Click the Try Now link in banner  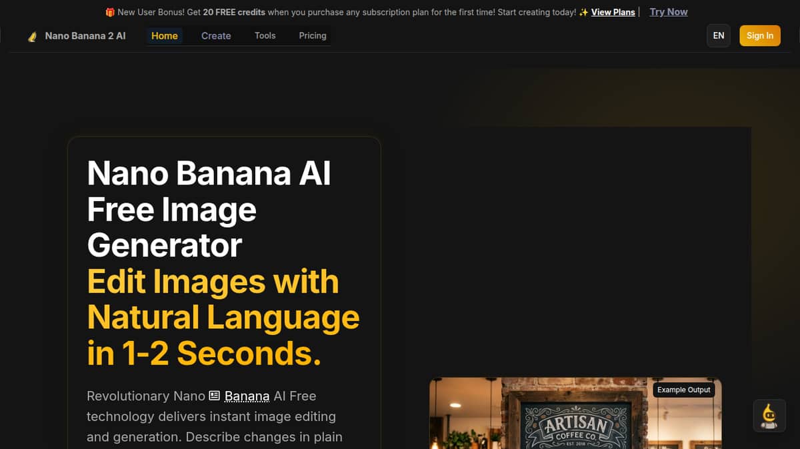(x=669, y=12)
